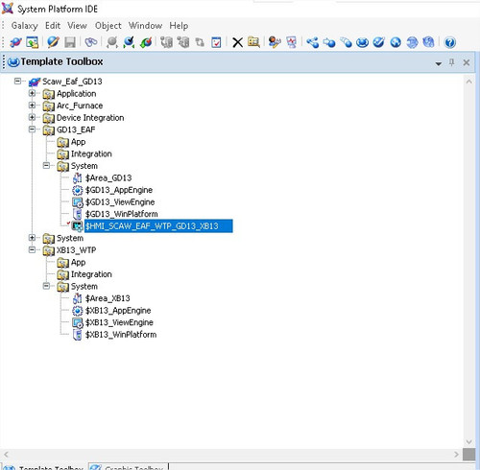Screen dimensions: 480x470
Task: Expand the Application folder node
Action: coord(32,93)
